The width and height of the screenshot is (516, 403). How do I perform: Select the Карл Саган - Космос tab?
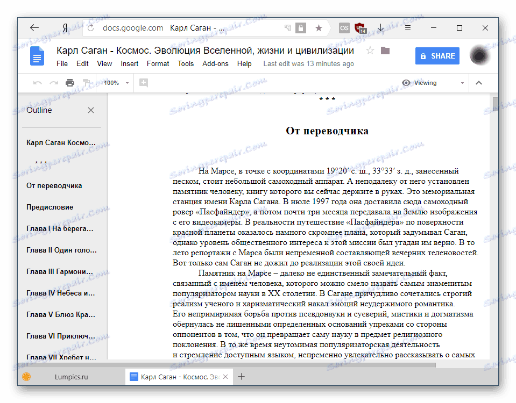pos(179,377)
